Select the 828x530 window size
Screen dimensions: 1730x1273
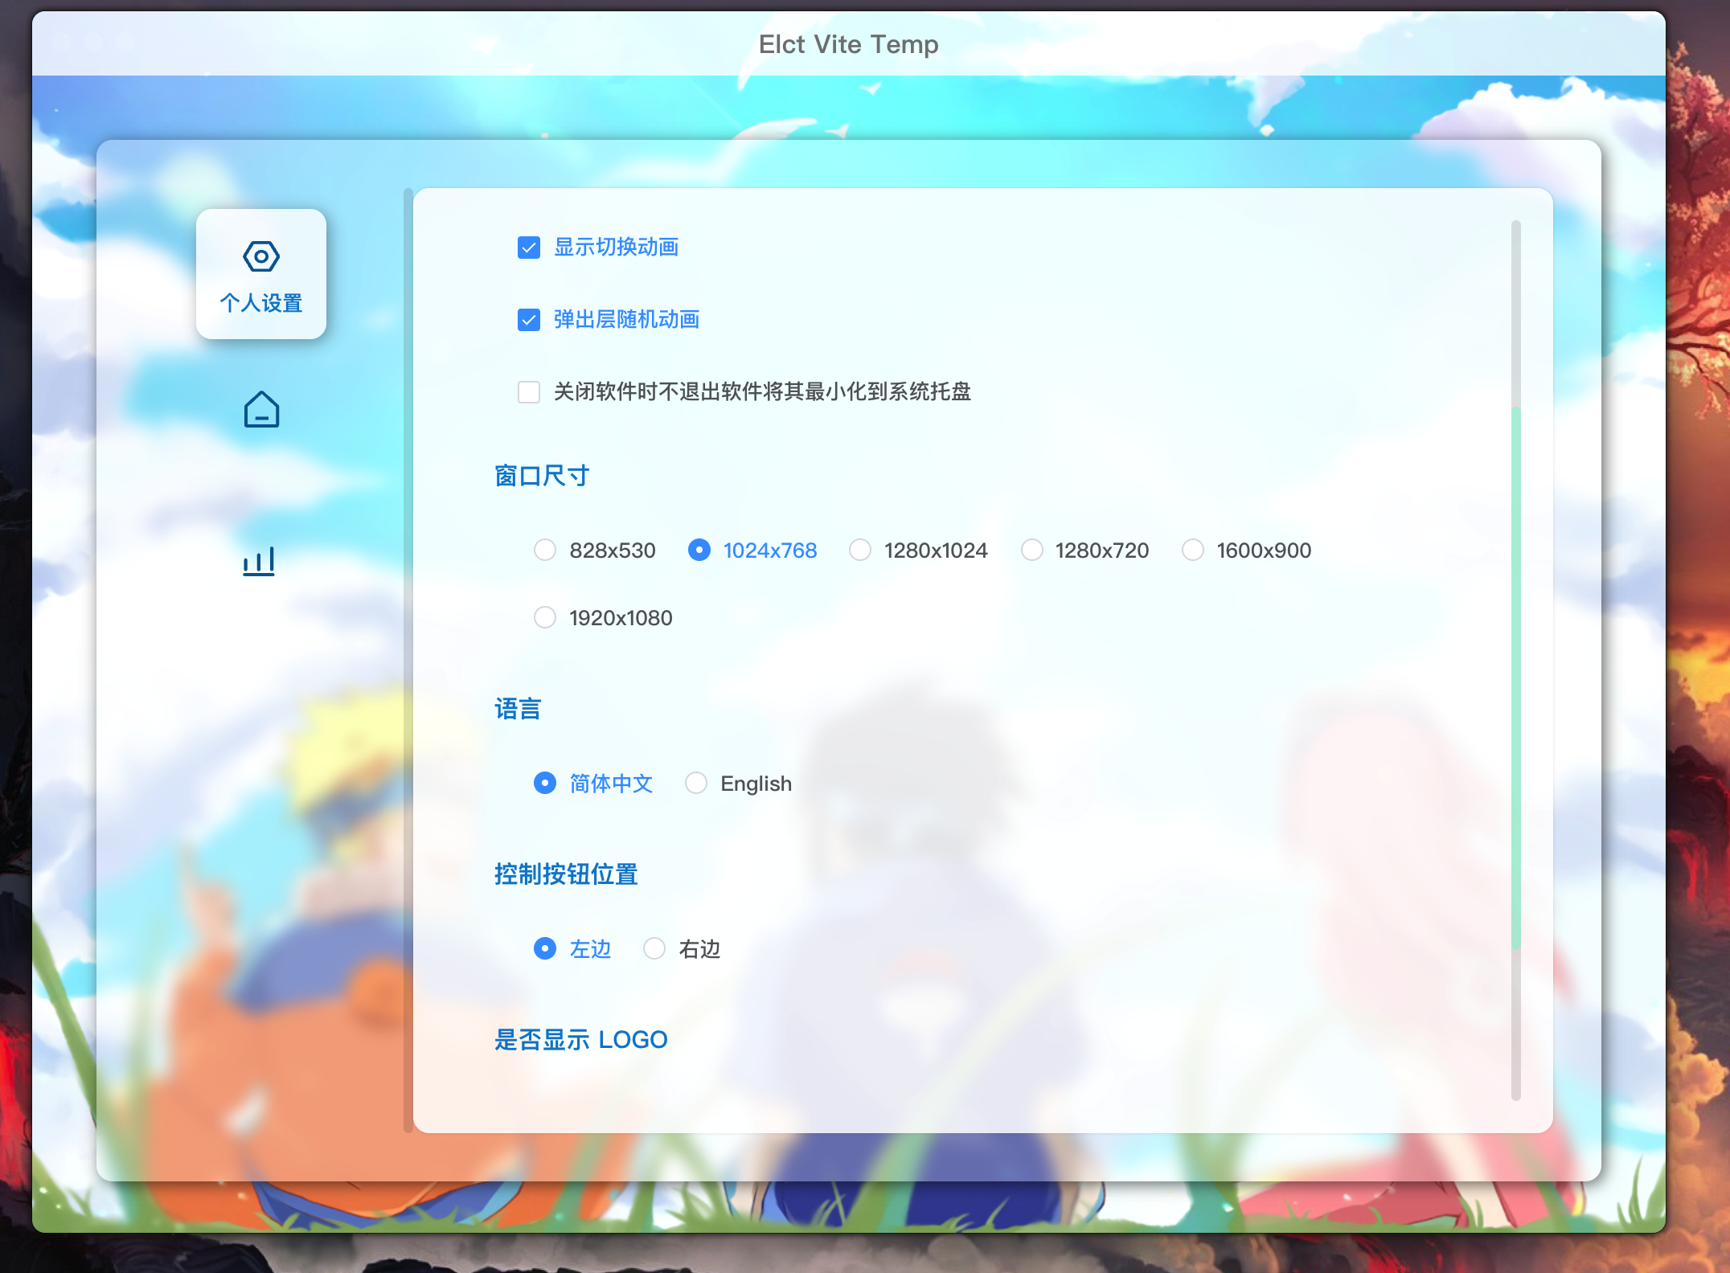pyautogui.click(x=545, y=550)
